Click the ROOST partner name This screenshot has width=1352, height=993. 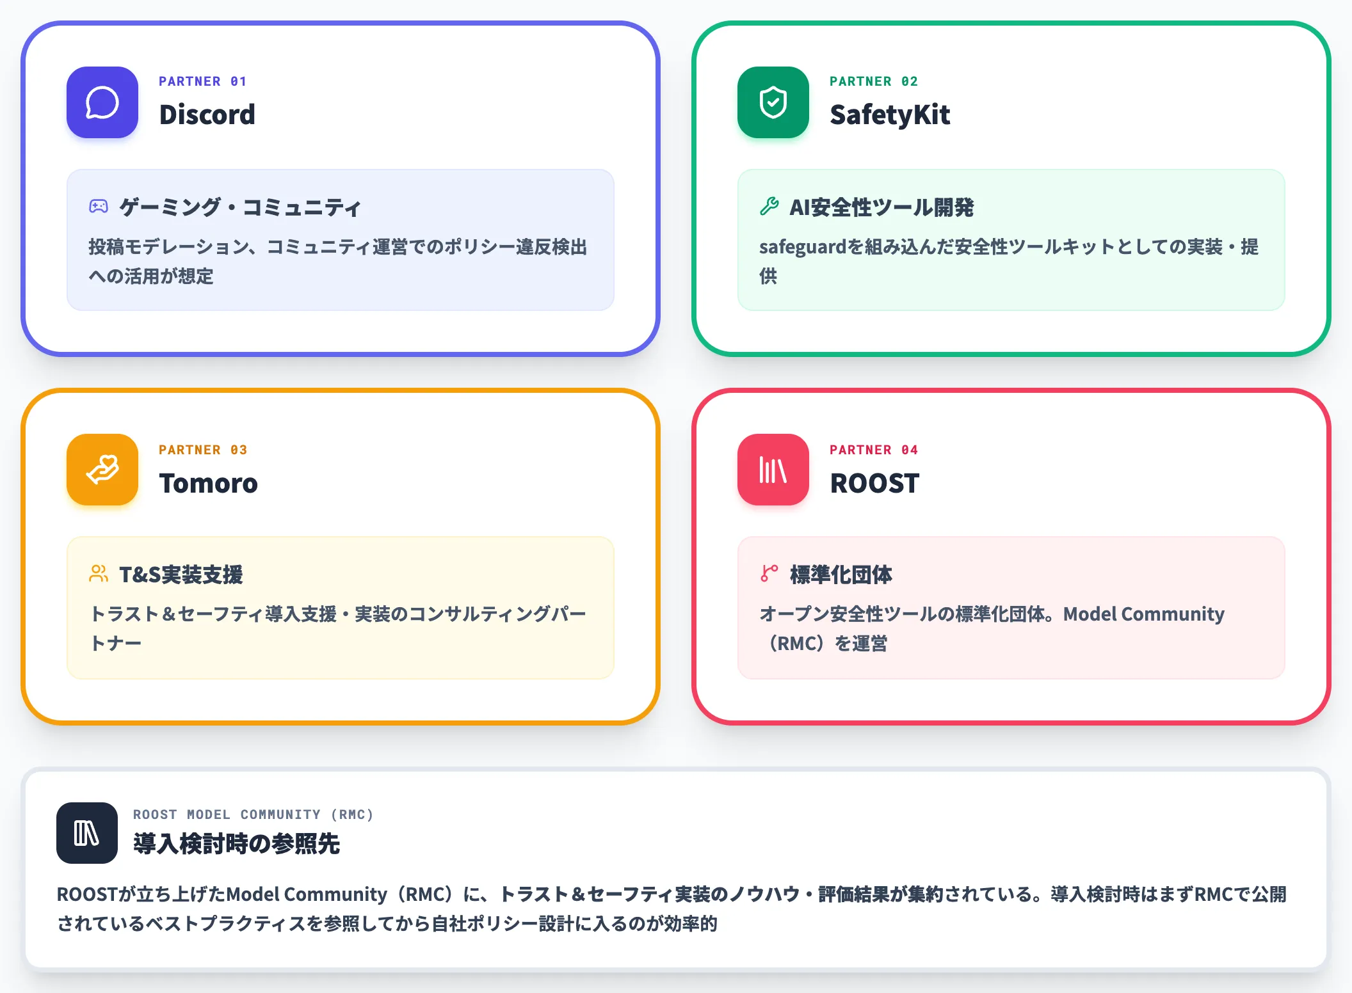874,483
